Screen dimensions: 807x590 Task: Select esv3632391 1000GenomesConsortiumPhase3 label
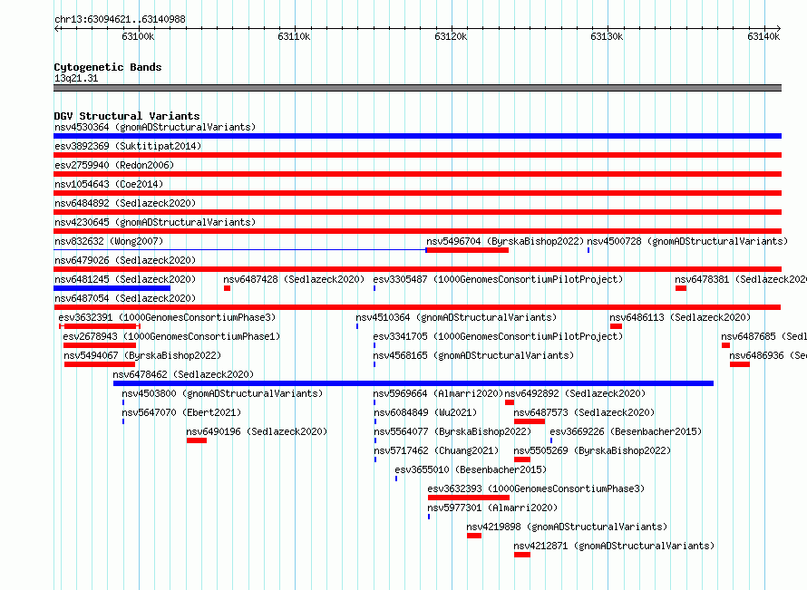coord(167,317)
